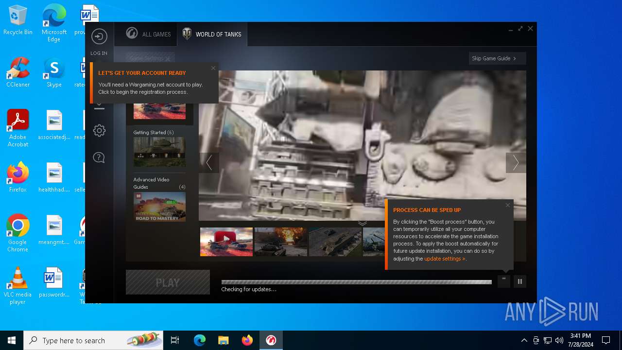Launch Firefox from the taskbar
Image resolution: width=622 pixels, height=350 pixels.
tap(247, 340)
